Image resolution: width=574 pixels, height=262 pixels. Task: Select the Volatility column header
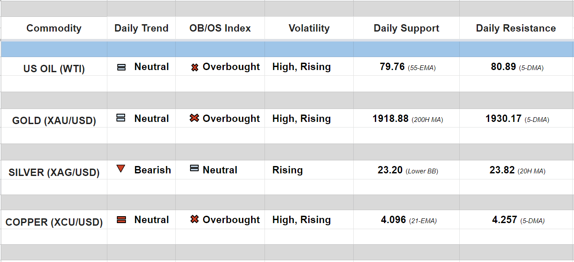pos(309,29)
